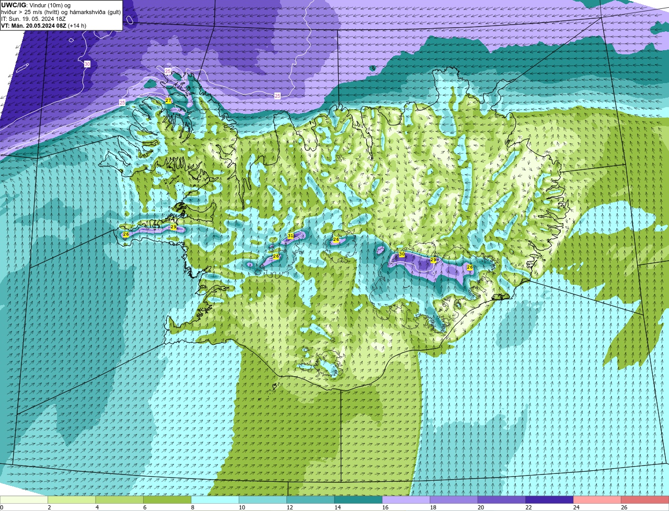Click the text 'hviður > 25 m/s (hvítt) og hámarkshviða (gult)'
Image resolution: width=669 pixels, height=511 pixels.
click(61, 12)
